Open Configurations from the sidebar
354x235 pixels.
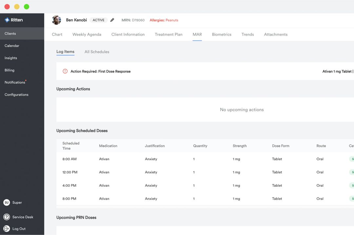pyautogui.click(x=16, y=94)
